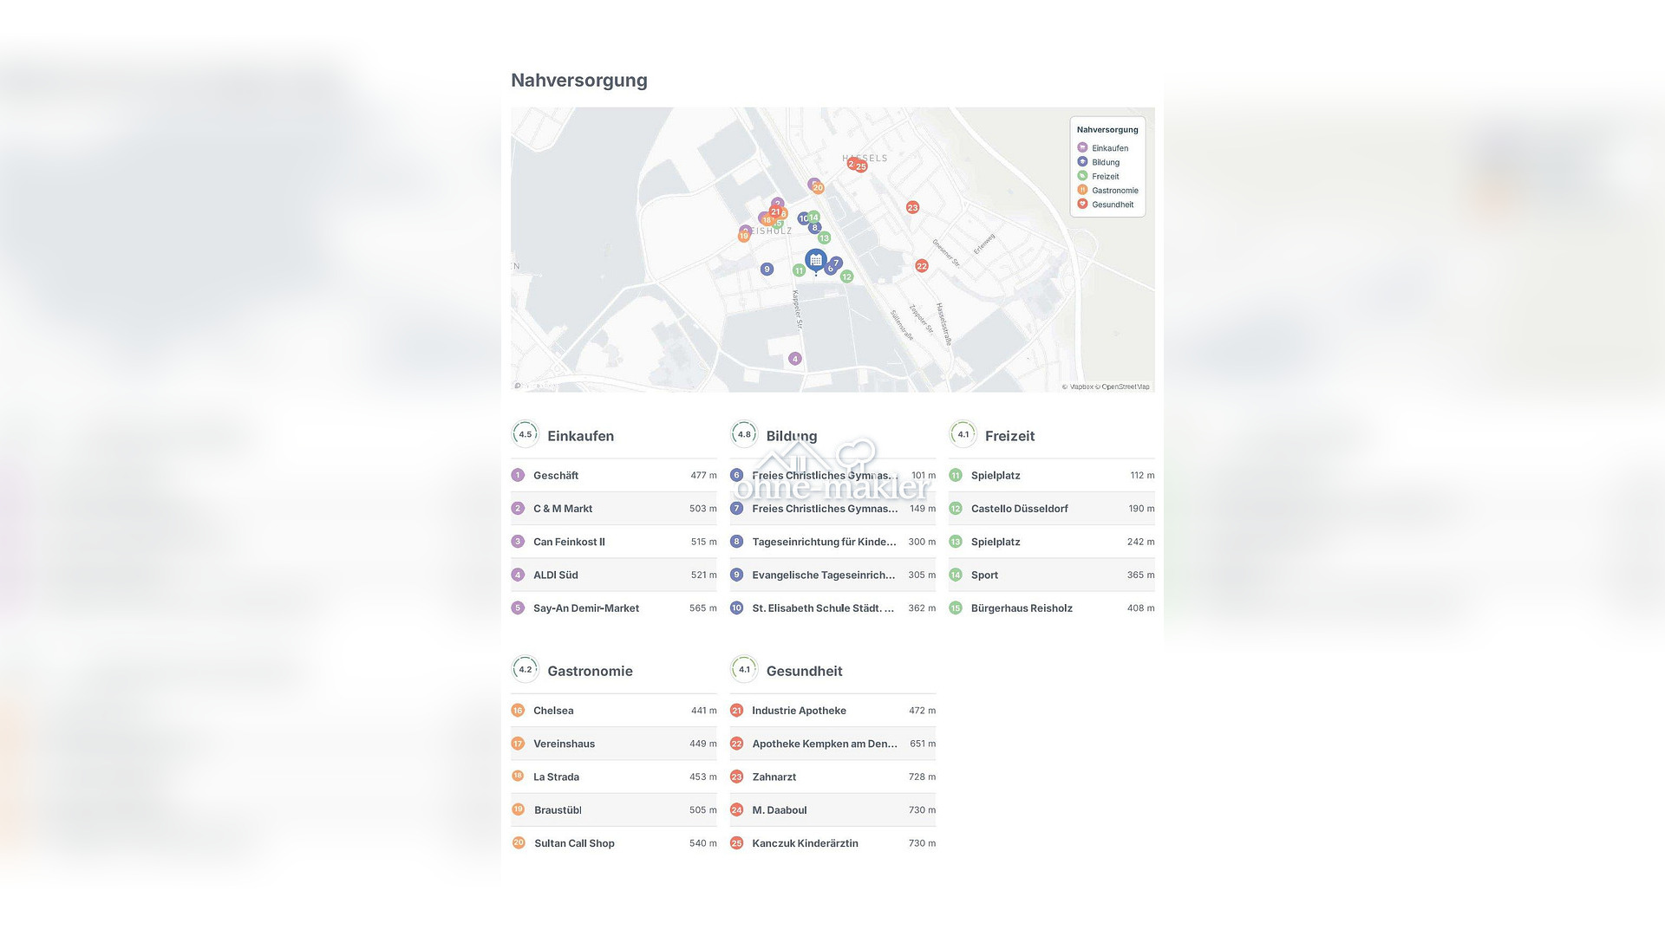Click the blue building pin on the map
1665x936 pixels.
(815, 259)
